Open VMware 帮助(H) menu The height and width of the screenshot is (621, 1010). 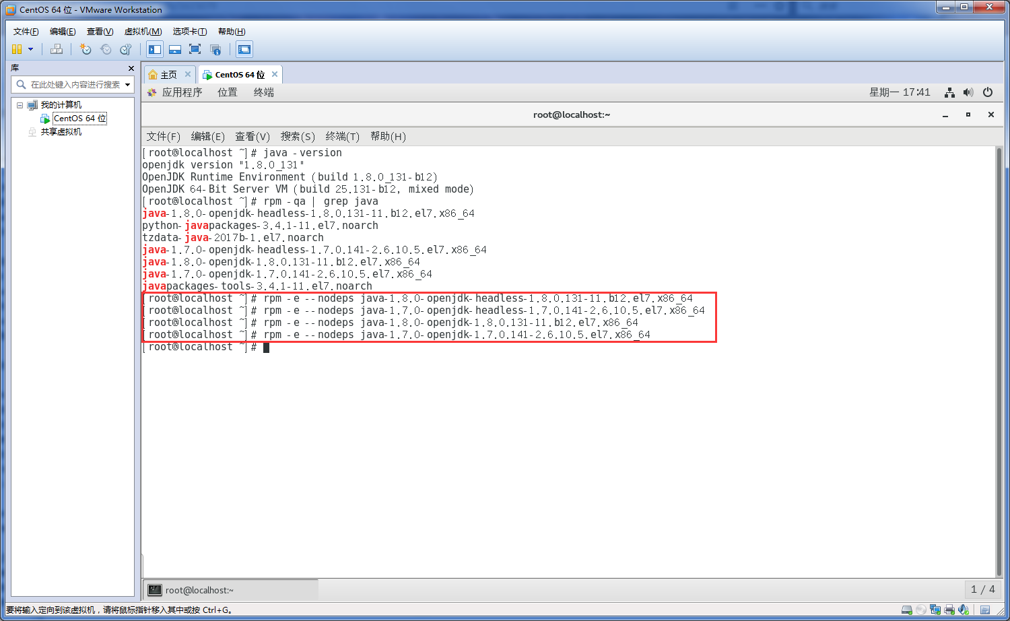[x=232, y=32]
